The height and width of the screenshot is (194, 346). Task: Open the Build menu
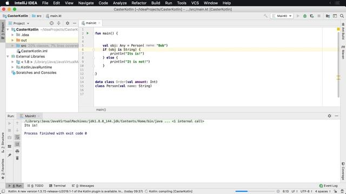(x=156, y=3)
